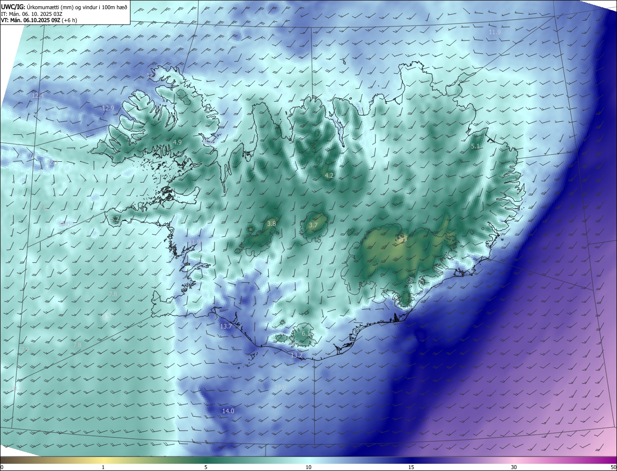Click the 15 tick on the color scale
Viewport: 617px width, 471px height.
click(x=411, y=467)
